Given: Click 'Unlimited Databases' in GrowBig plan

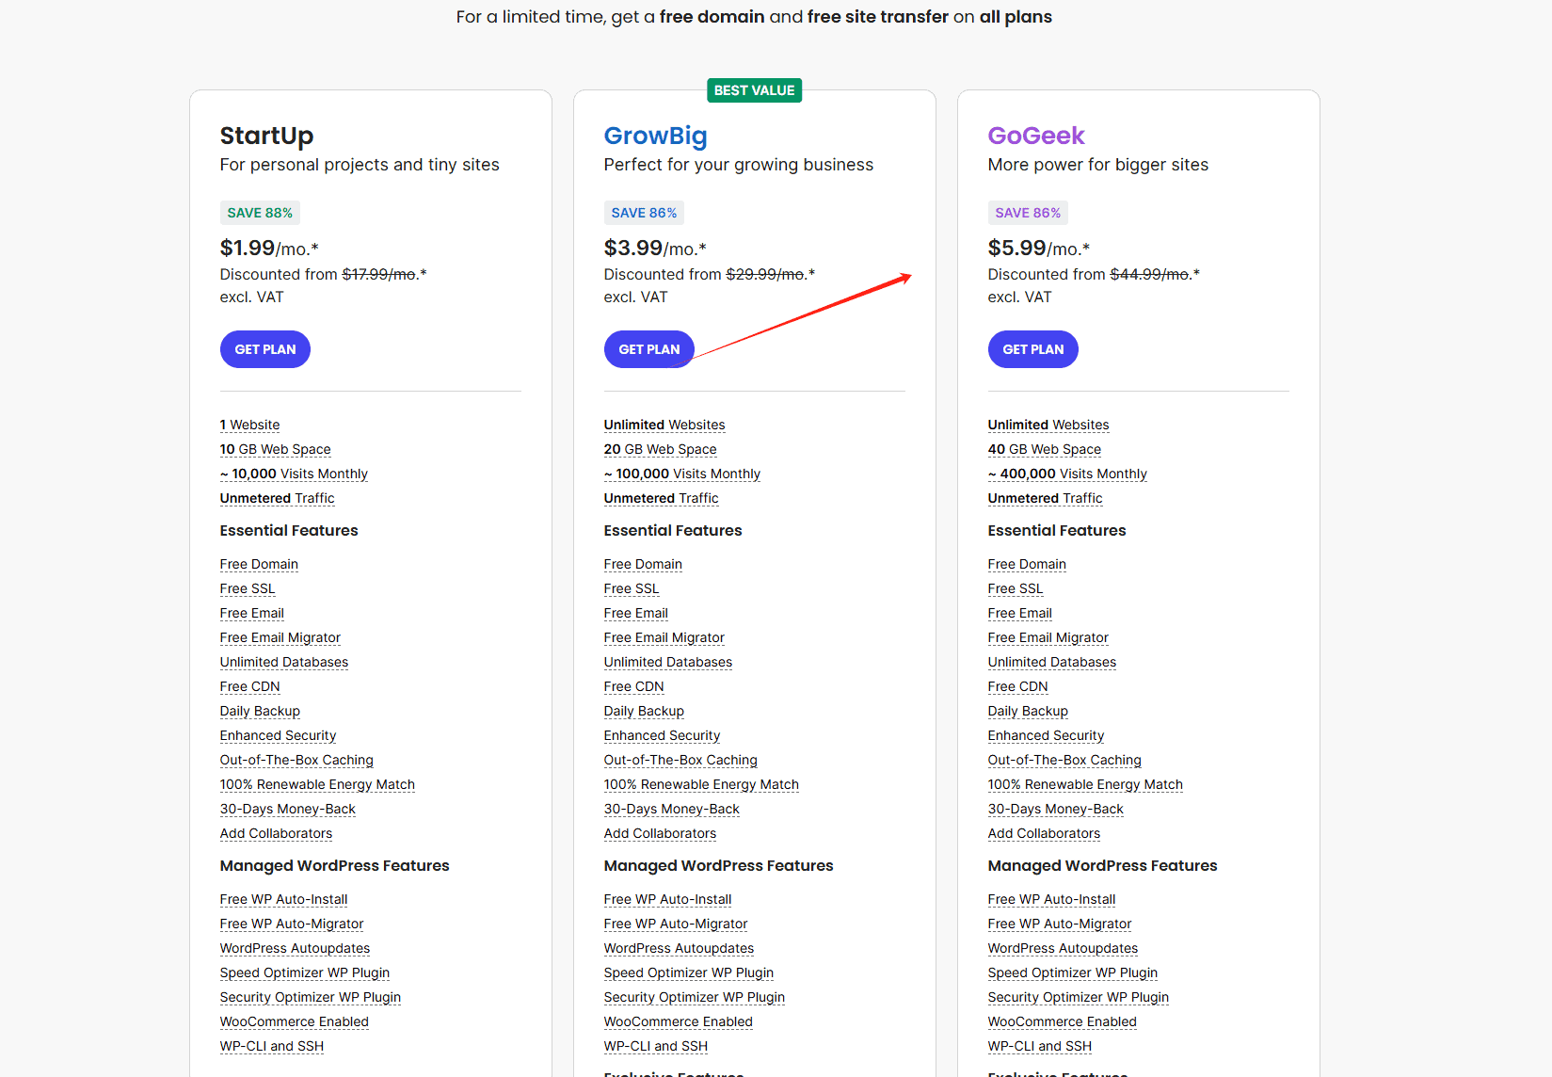Looking at the screenshot, I should [668, 662].
